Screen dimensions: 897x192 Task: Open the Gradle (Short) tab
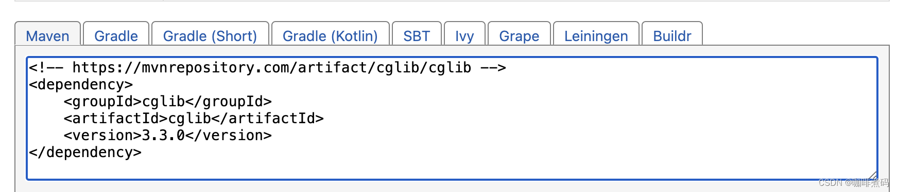click(x=210, y=35)
